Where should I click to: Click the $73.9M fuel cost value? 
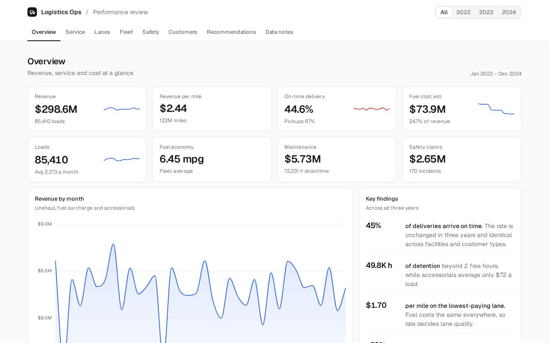point(427,109)
